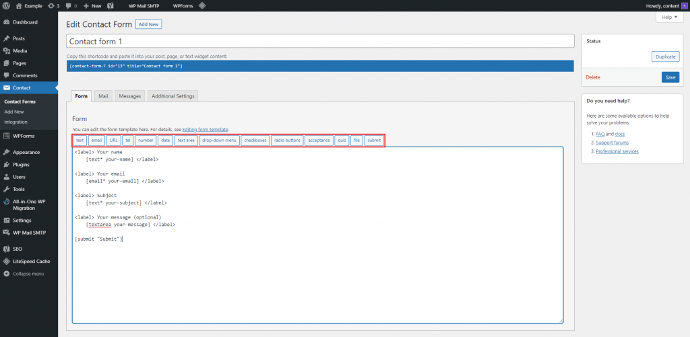Switch to the Additional Settings tab

click(x=173, y=96)
